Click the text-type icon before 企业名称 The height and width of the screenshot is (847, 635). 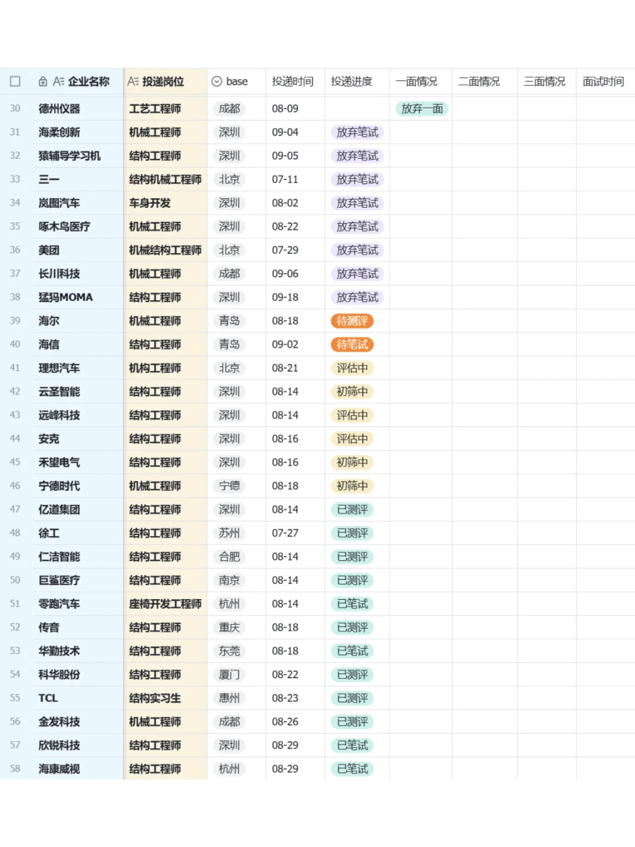pyautogui.click(x=58, y=81)
